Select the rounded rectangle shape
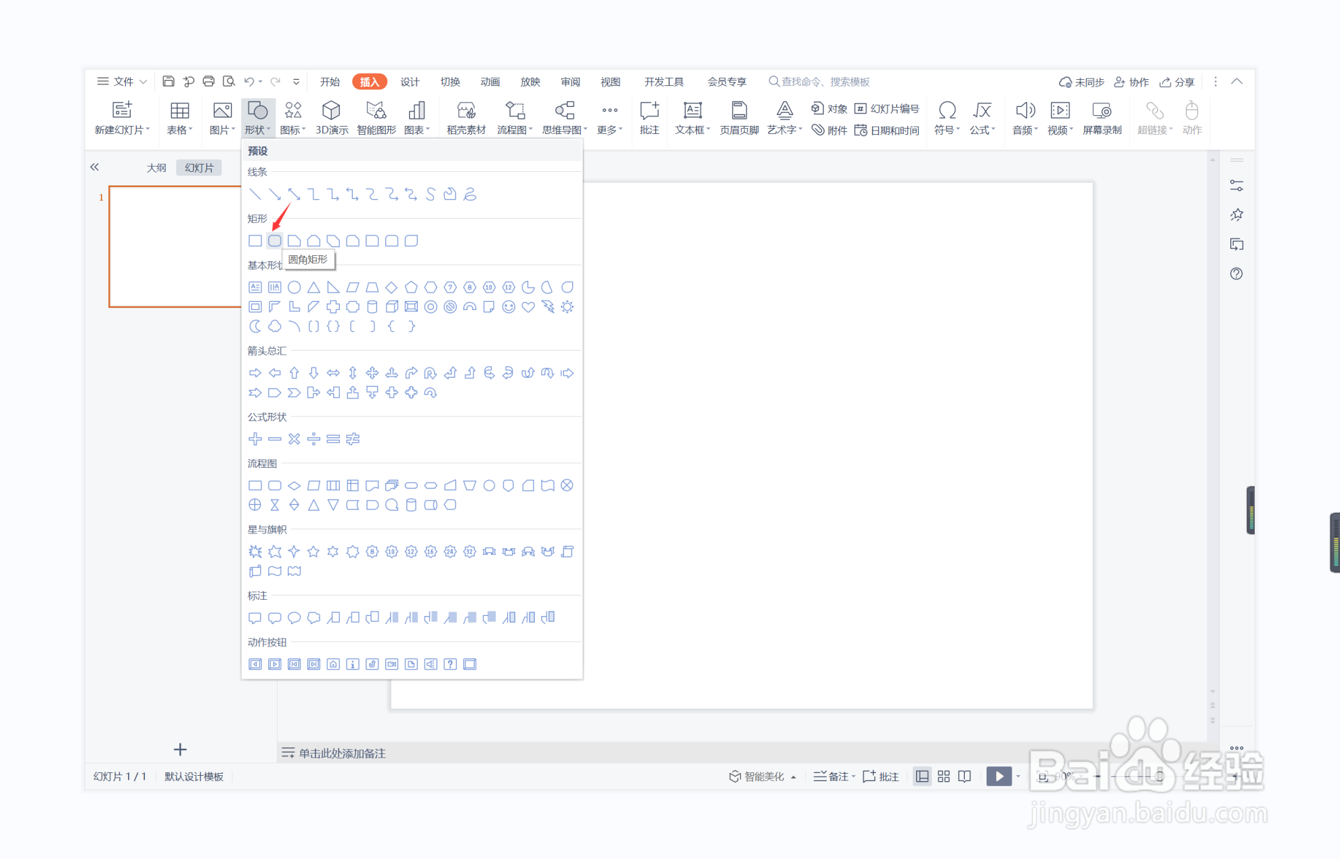The image size is (1340, 859). coord(274,240)
